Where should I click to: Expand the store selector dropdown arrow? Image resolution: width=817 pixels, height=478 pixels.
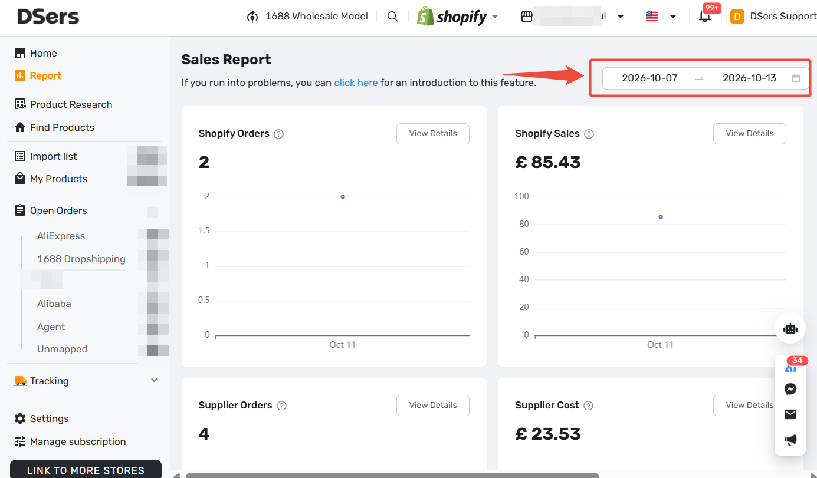[621, 17]
